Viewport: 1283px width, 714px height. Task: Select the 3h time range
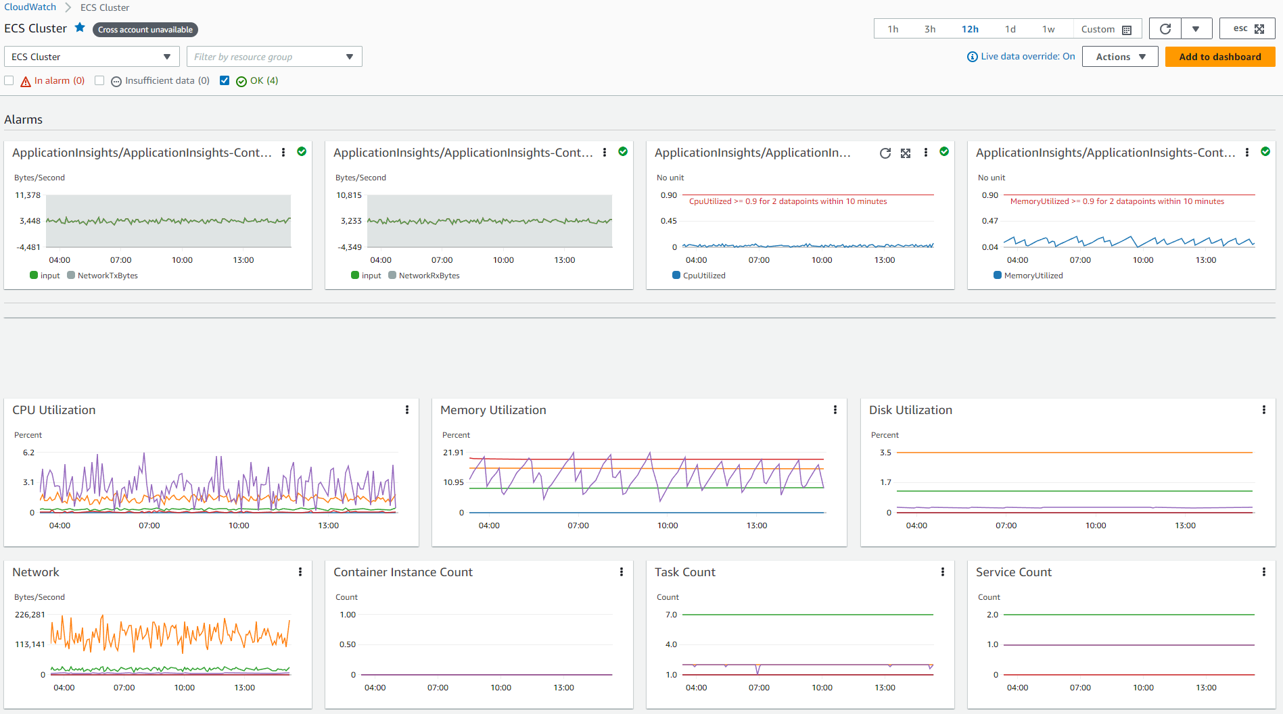point(930,29)
